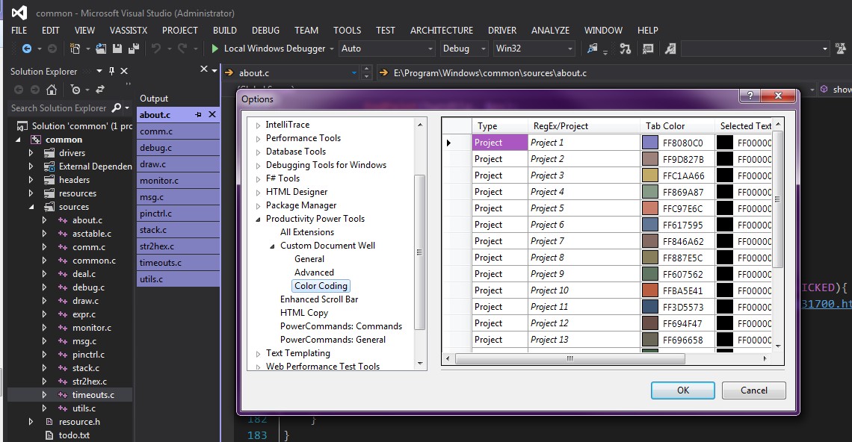
Task: Undo the last action via toolbar arrow
Action: (156, 49)
